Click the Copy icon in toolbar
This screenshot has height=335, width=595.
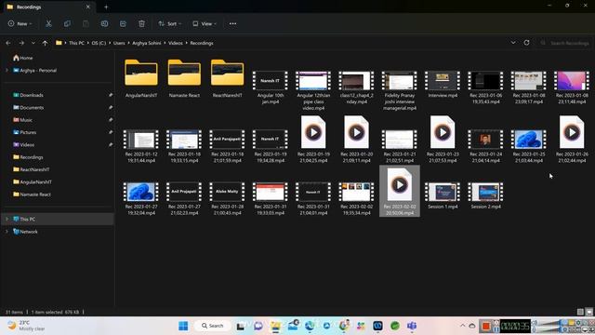pyautogui.click(x=67, y=23)
